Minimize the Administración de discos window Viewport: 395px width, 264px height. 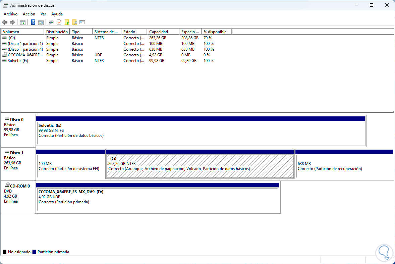click(356, 5)
